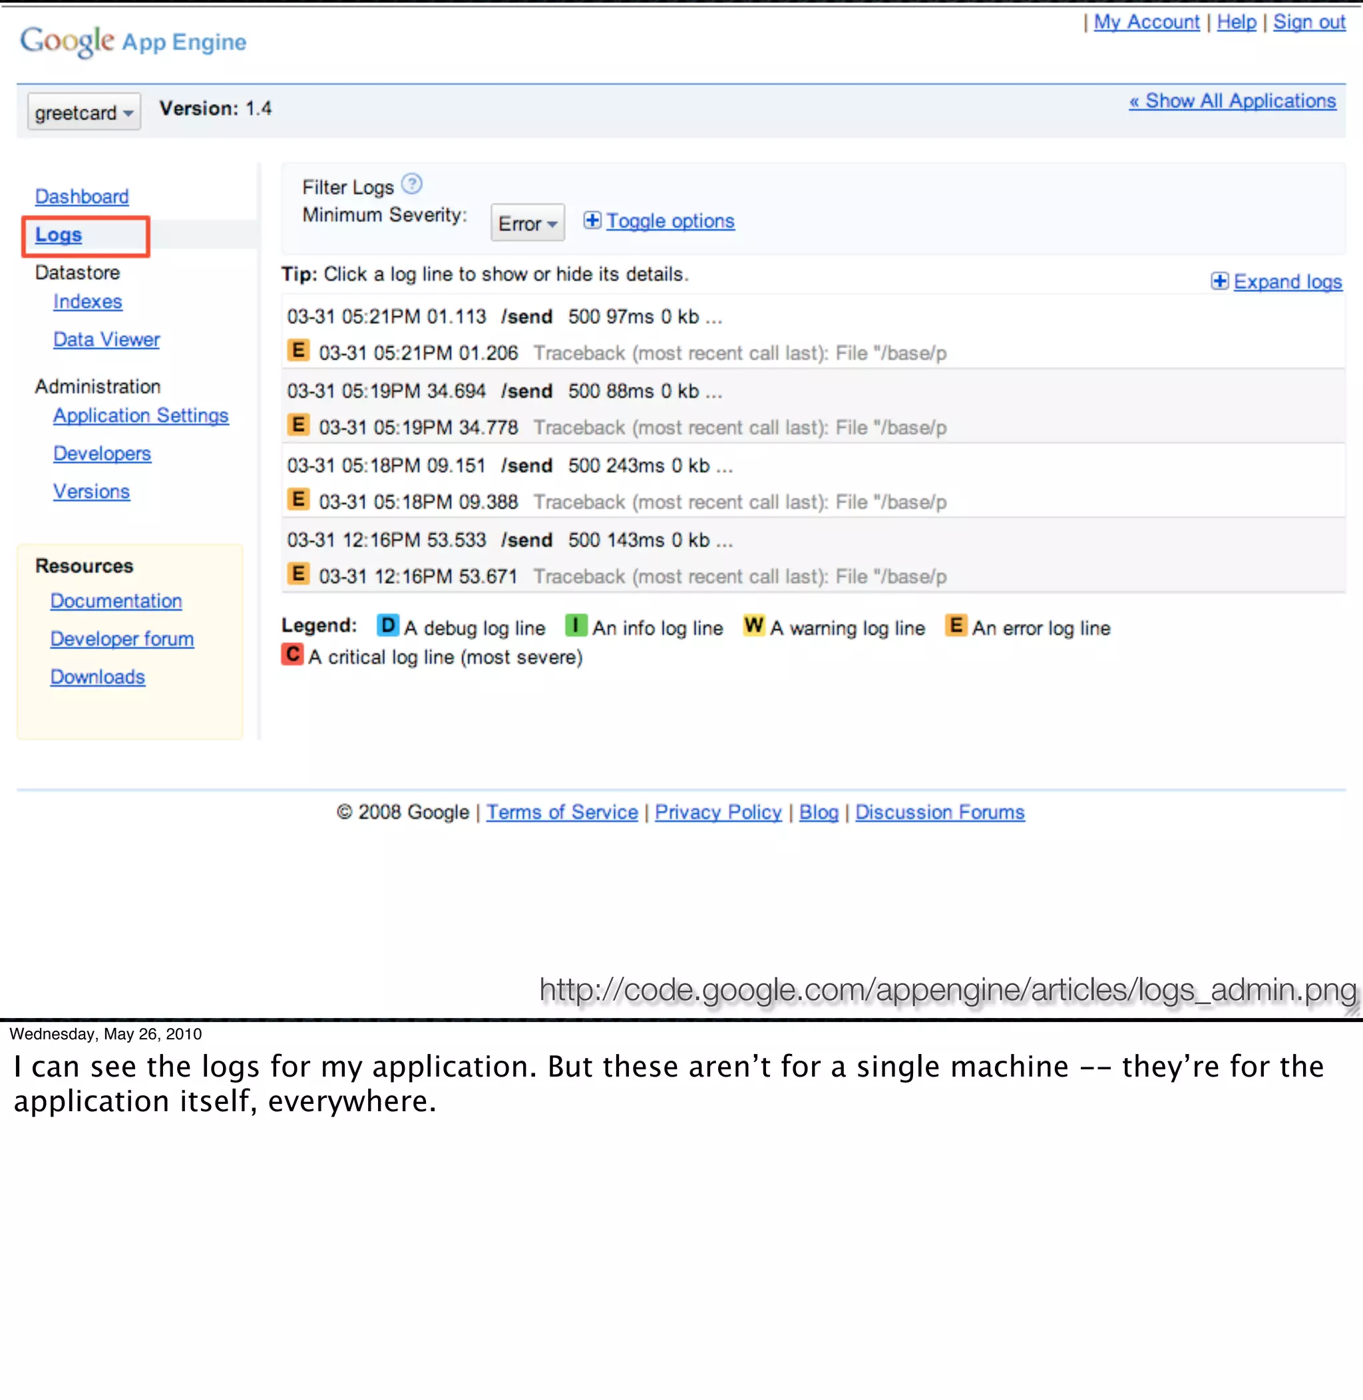Click traceback text at 05:18PM 09.388
Viewport: 1363px width, 1400px height.
[x=740, y=502]
